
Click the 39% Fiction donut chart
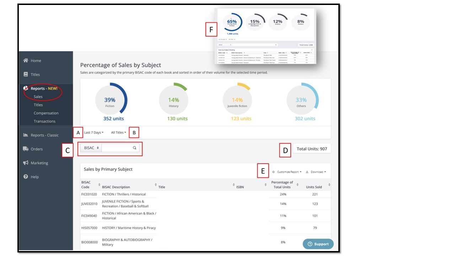pyautogui.click(x=111, y=98)
